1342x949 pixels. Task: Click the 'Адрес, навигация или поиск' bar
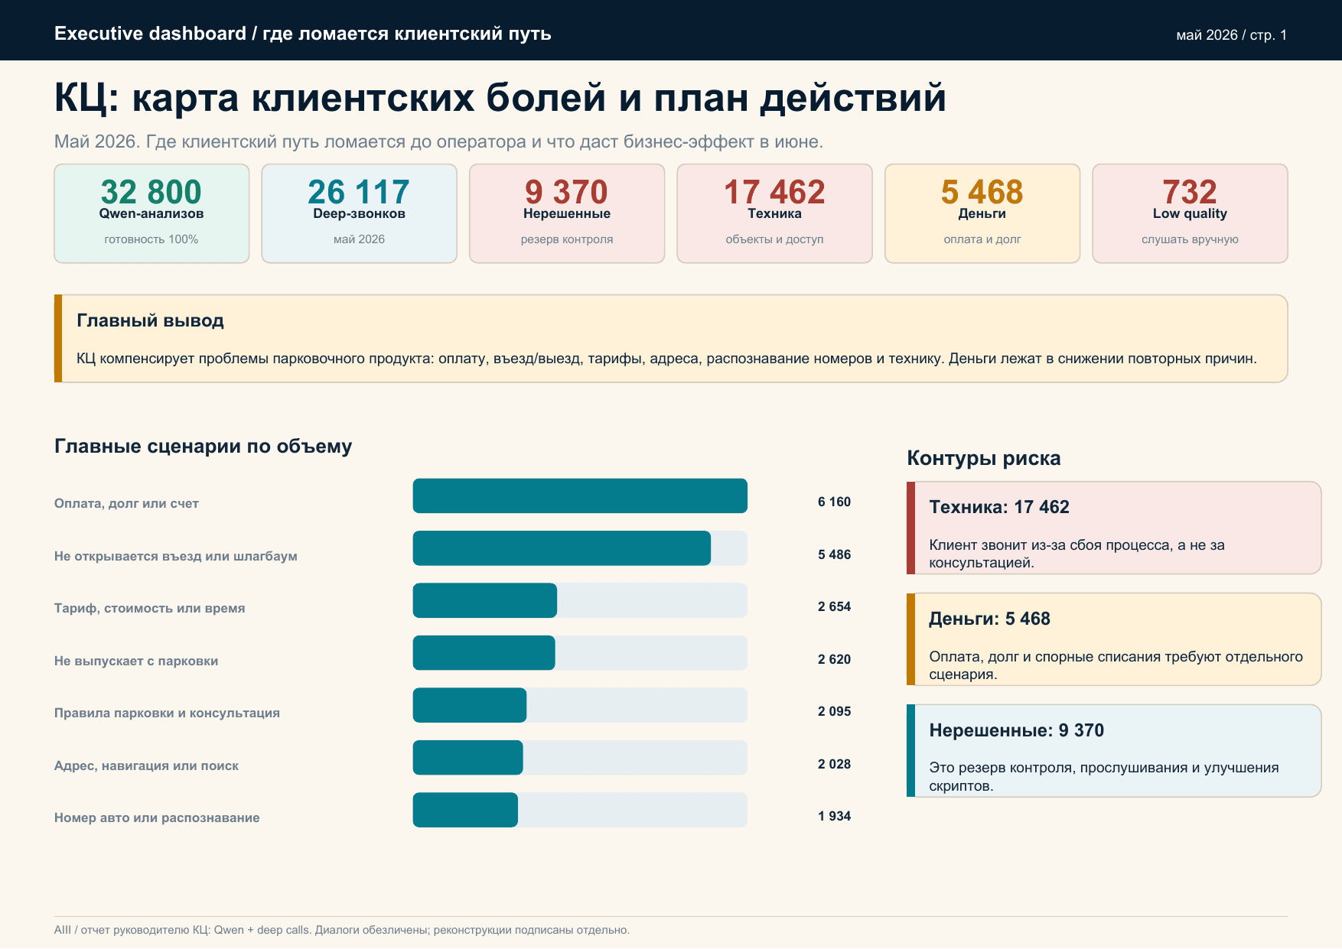coord(468,758)
